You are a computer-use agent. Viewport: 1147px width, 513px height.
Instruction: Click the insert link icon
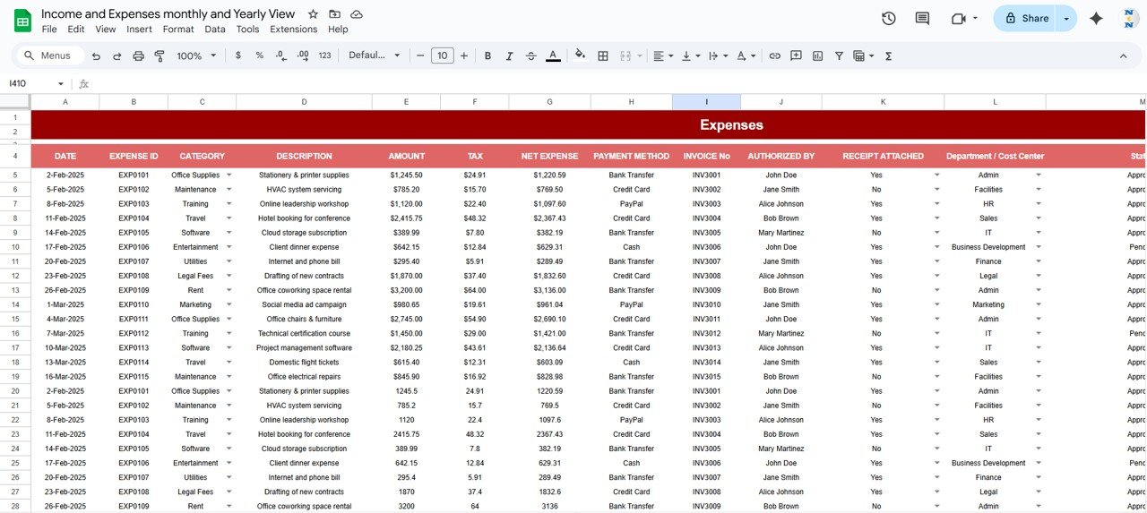[x=774, y=56]
